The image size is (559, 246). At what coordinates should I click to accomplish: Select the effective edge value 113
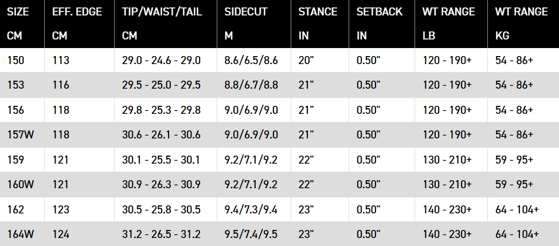point(60,60)
